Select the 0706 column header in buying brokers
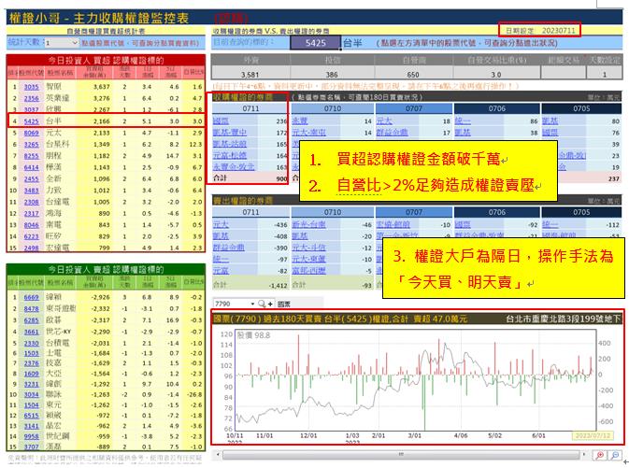 pyautogui.click(x=496, y=108)
